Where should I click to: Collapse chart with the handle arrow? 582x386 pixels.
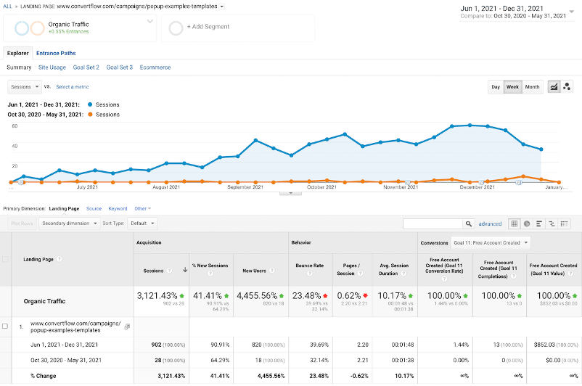(x=290, y=193)
